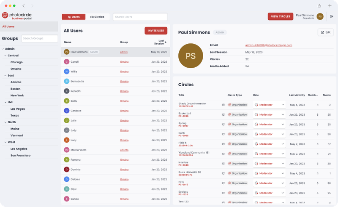Open external link icon for Shady Grove Homesite
Viewport: 338px width, 207px height.
[224, 105]
